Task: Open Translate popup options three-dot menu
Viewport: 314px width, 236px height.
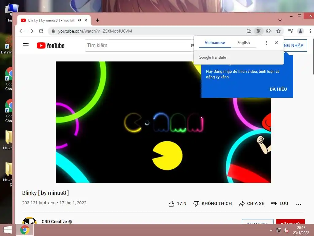Action: 266,43
